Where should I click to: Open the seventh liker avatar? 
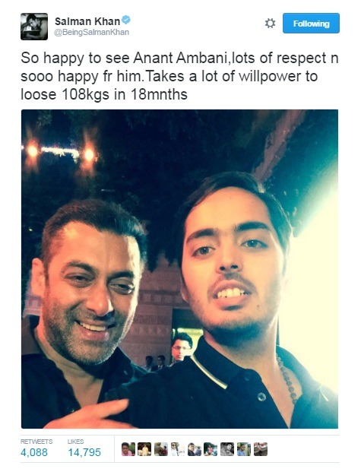(227, 449)
